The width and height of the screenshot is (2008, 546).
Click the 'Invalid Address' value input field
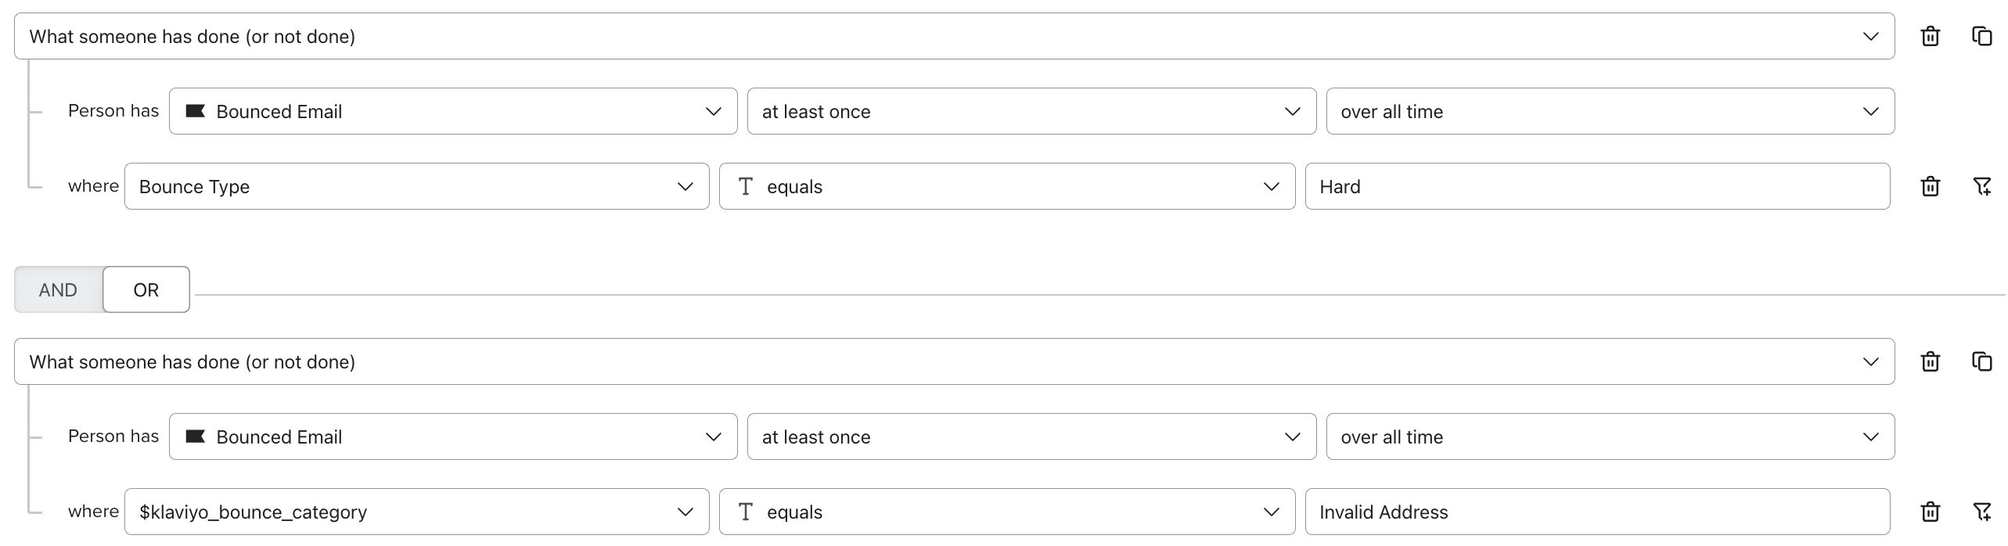1597,512
